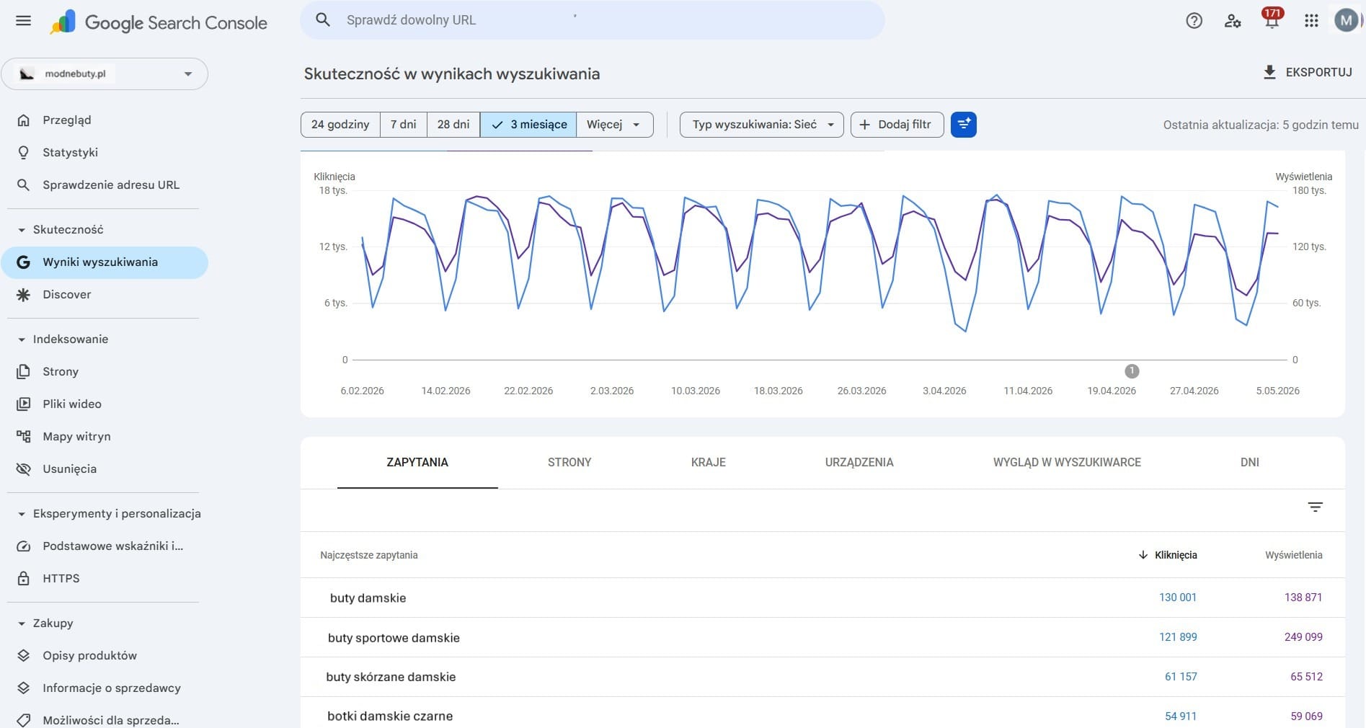The height and width of the screenshot is (728, 1366).
Task: Open the modnebuty.pl property selector
Action: pyautogui.click(x=105, y=74)
